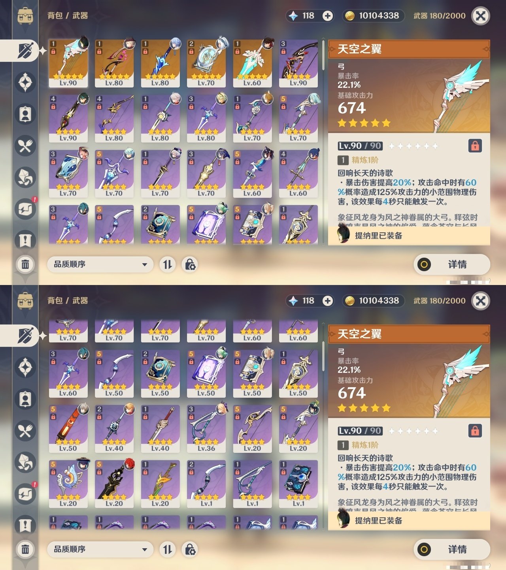This screenshot has width=506, height=570.
Task: Click the 详情 details button in upper panel
Action: click(452, 264)
